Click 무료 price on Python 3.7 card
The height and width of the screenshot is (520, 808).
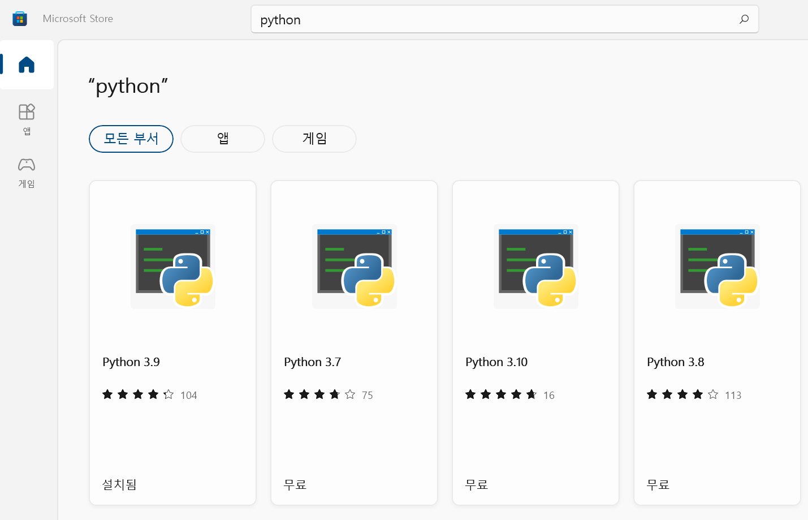pyautogui.click(x=295, y=484)
